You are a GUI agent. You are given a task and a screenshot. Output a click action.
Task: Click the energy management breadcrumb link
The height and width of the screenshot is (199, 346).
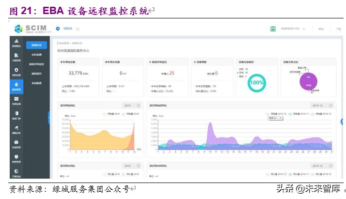pyautogui.click(x=64, y=43)
